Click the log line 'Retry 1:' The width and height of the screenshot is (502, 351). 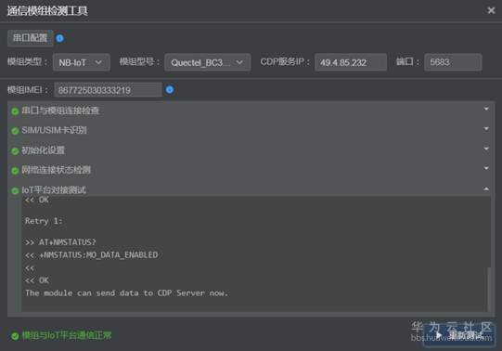point(44,221)
